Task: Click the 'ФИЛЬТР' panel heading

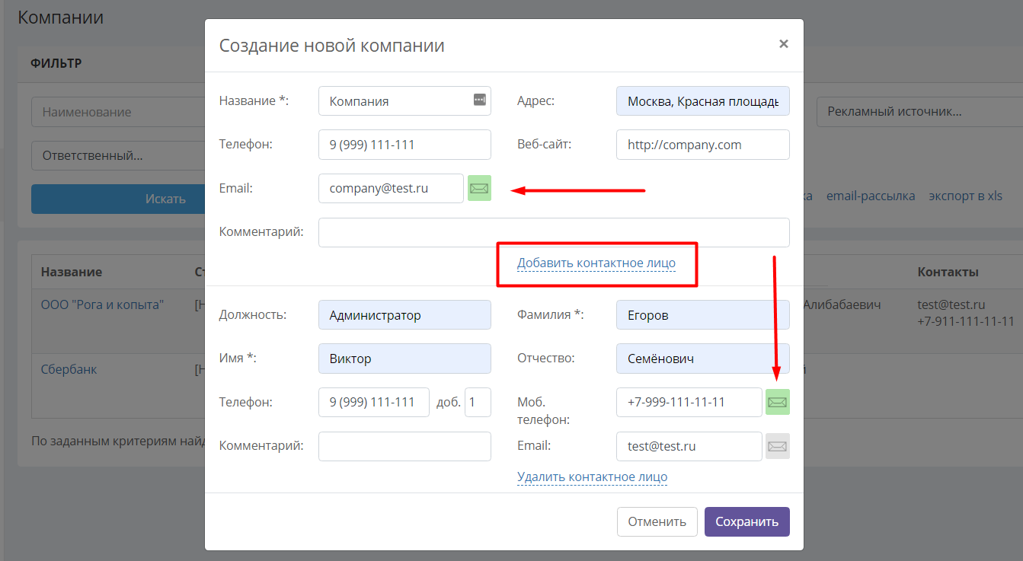Action: click(x=56, y=63)
